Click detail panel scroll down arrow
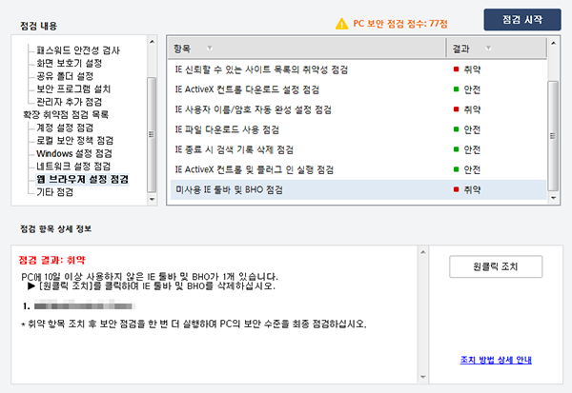 click(423, 377)
